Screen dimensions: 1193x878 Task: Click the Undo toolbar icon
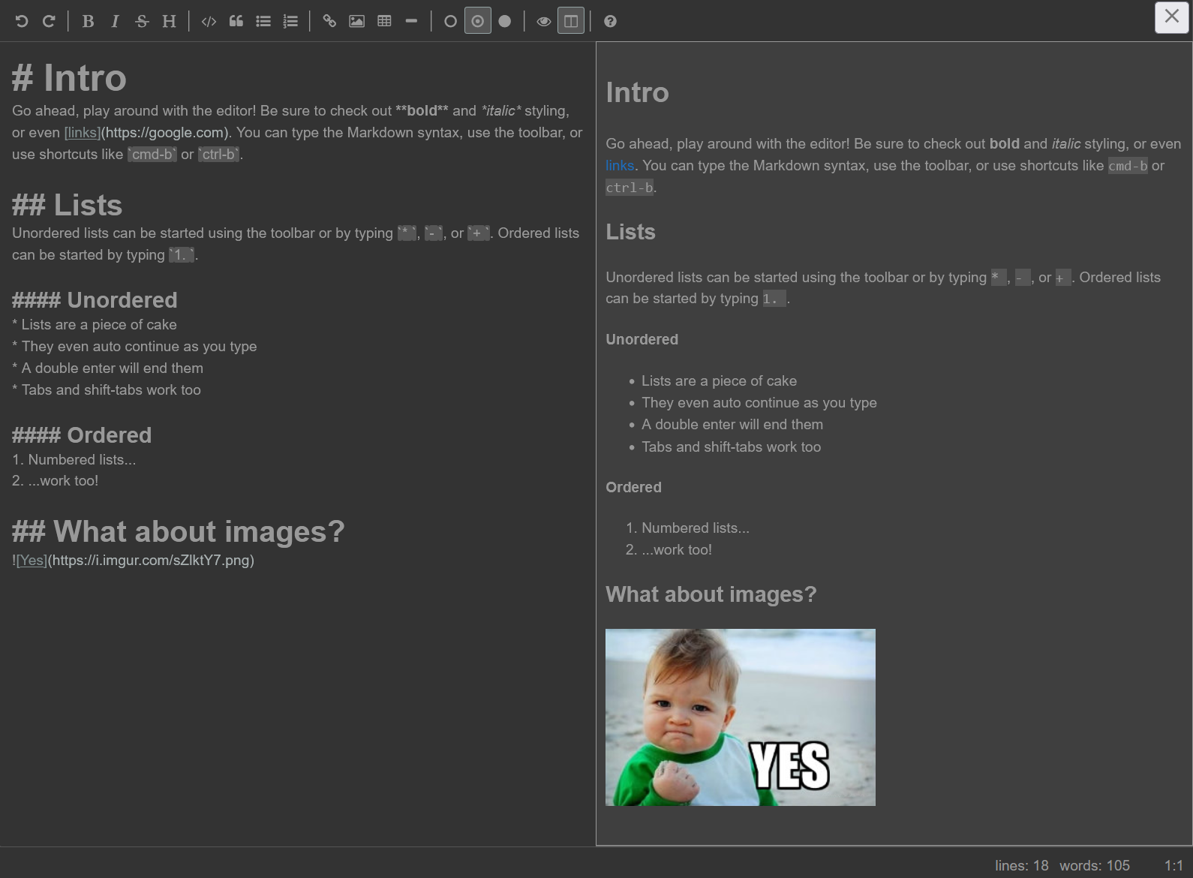point(22,21)
